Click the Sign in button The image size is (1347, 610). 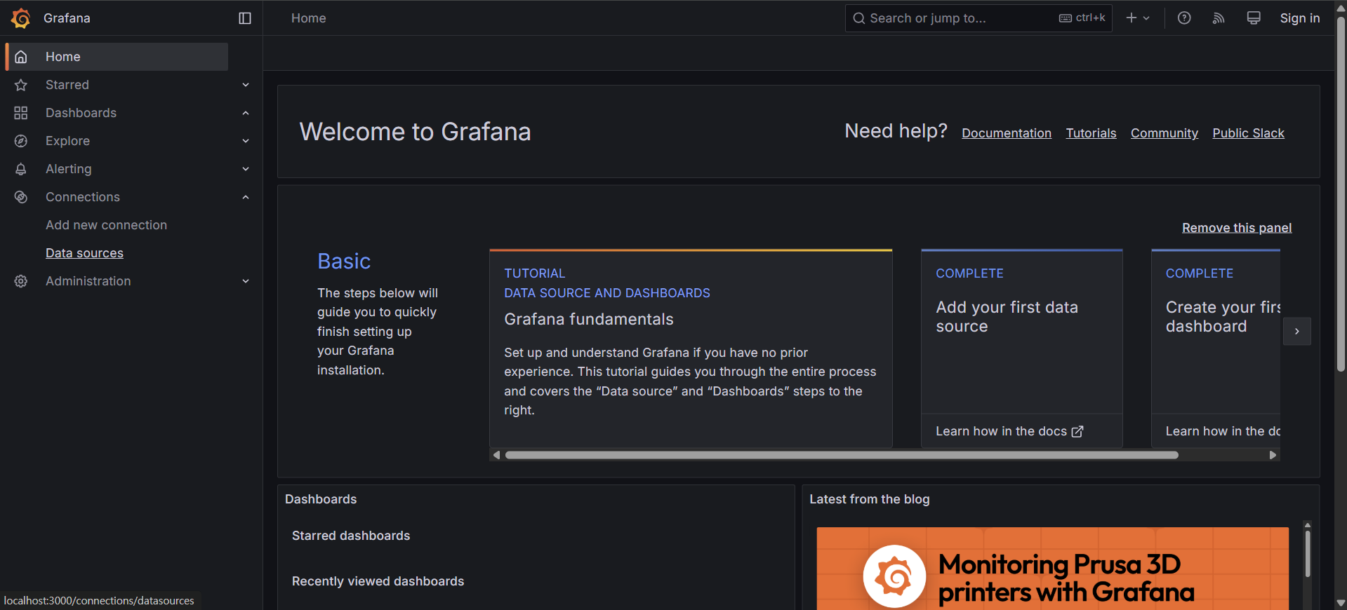click(x=1299, y=18)
